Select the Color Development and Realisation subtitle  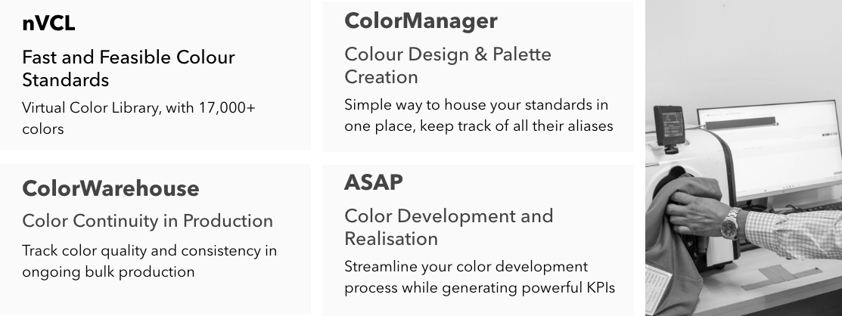[449, 227]
